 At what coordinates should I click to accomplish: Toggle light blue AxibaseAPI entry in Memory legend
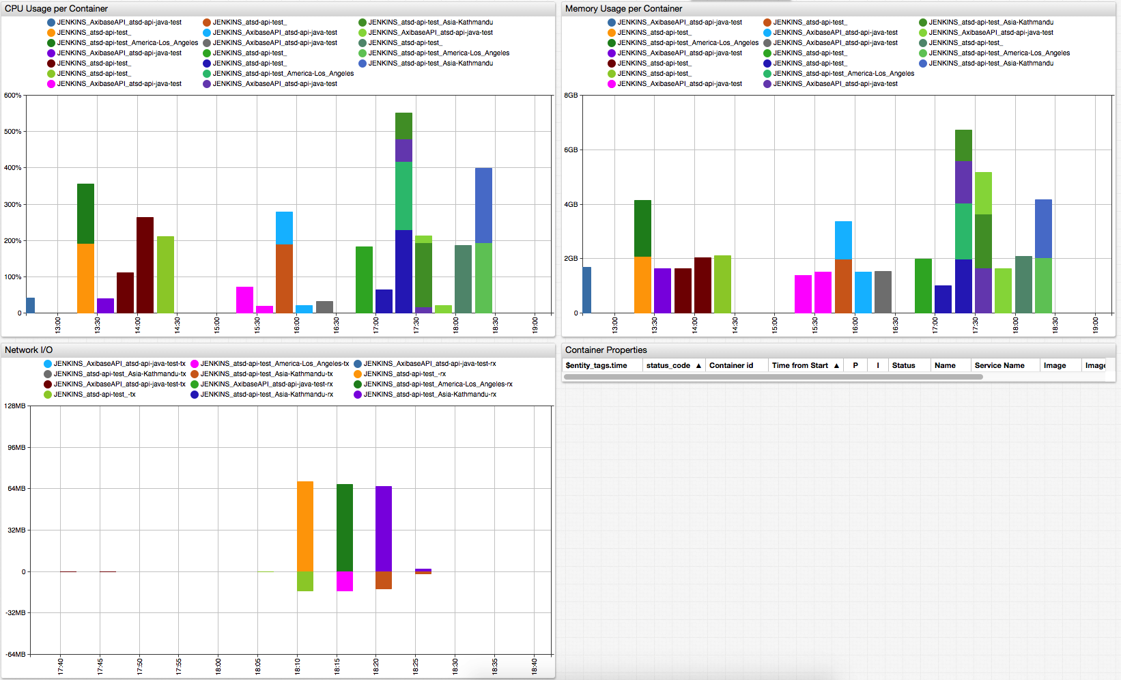[830, 33]
